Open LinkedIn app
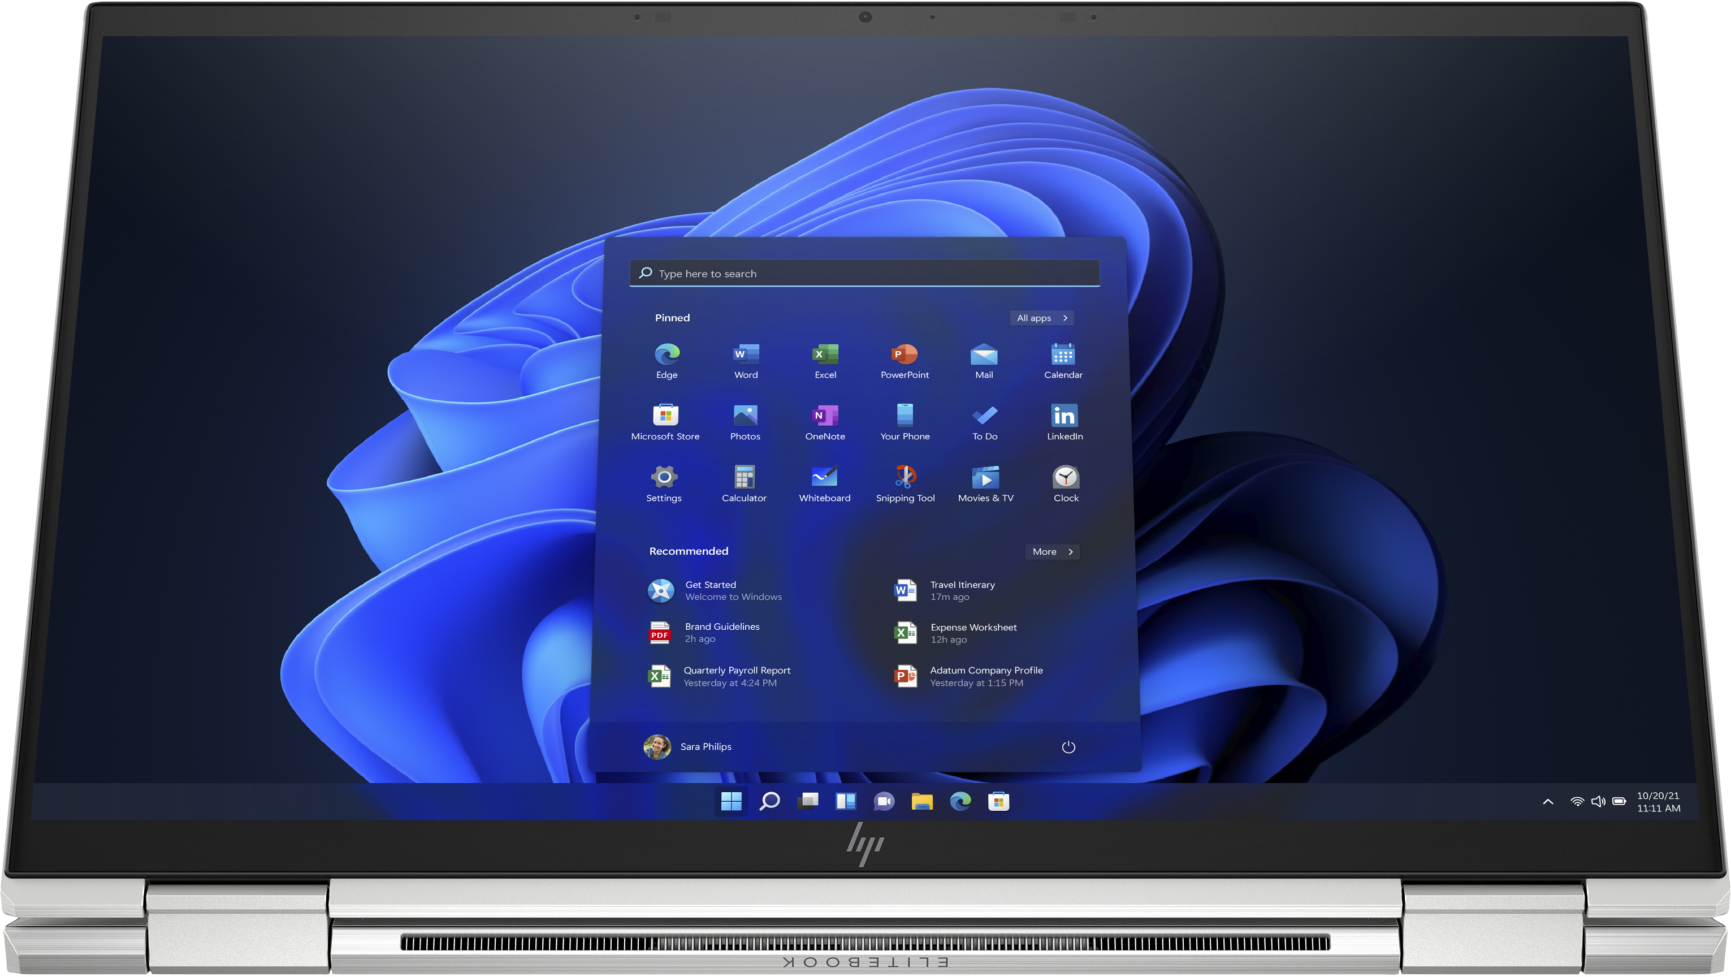This screenshot has height=977, width=1731. click(1064, 423)
